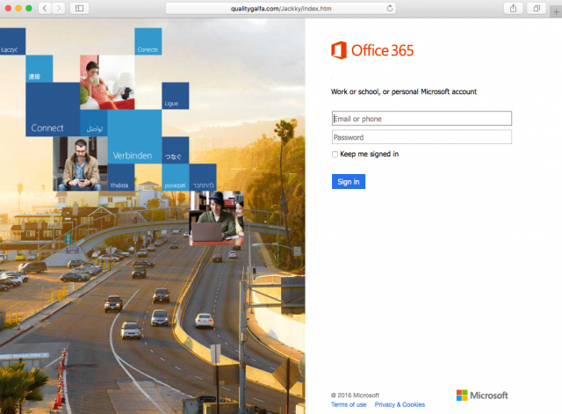Click the photo of woman drinking coffee
The height and width of the screenshot is (414, 562).
coord(107,82)
